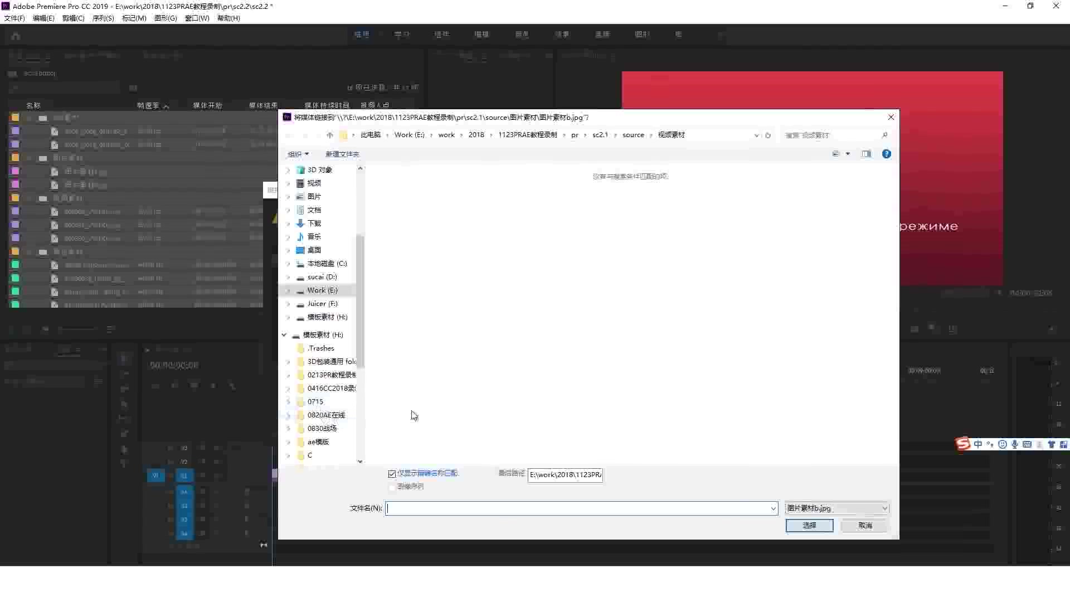Screen dimensions: 1070x602
Task: Click 'source' in the address breadcrumb
Action: click(x=633, y=135)
